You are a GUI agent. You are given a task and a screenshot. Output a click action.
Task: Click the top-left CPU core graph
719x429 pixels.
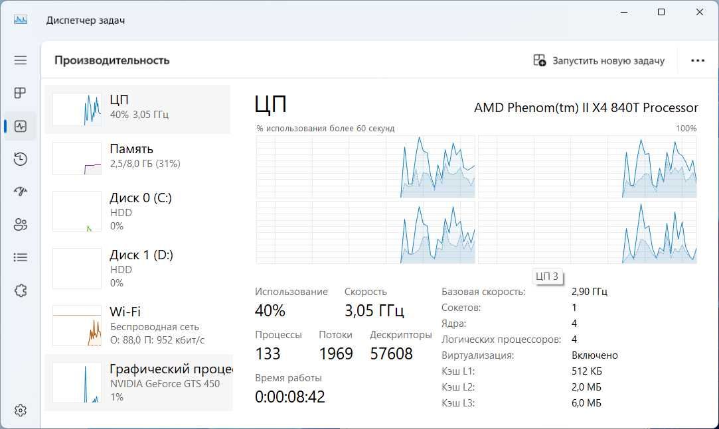365,166
